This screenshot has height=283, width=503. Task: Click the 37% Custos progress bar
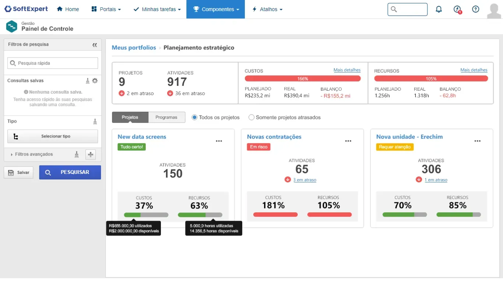point(146,215)
